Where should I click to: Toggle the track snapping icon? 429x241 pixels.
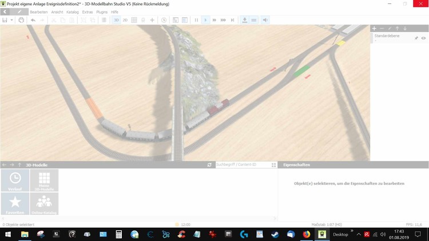253,20
